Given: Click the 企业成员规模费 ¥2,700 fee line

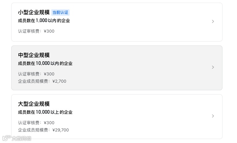Looking at the screenshot, I should pyautogui.click(x=42, y=81).
